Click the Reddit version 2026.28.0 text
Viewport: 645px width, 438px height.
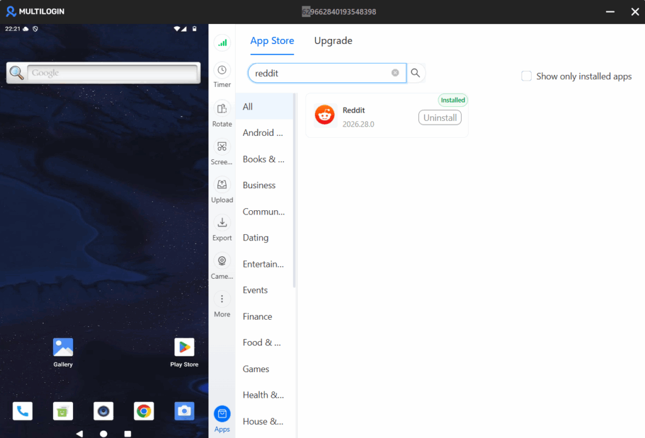[358, 124]
